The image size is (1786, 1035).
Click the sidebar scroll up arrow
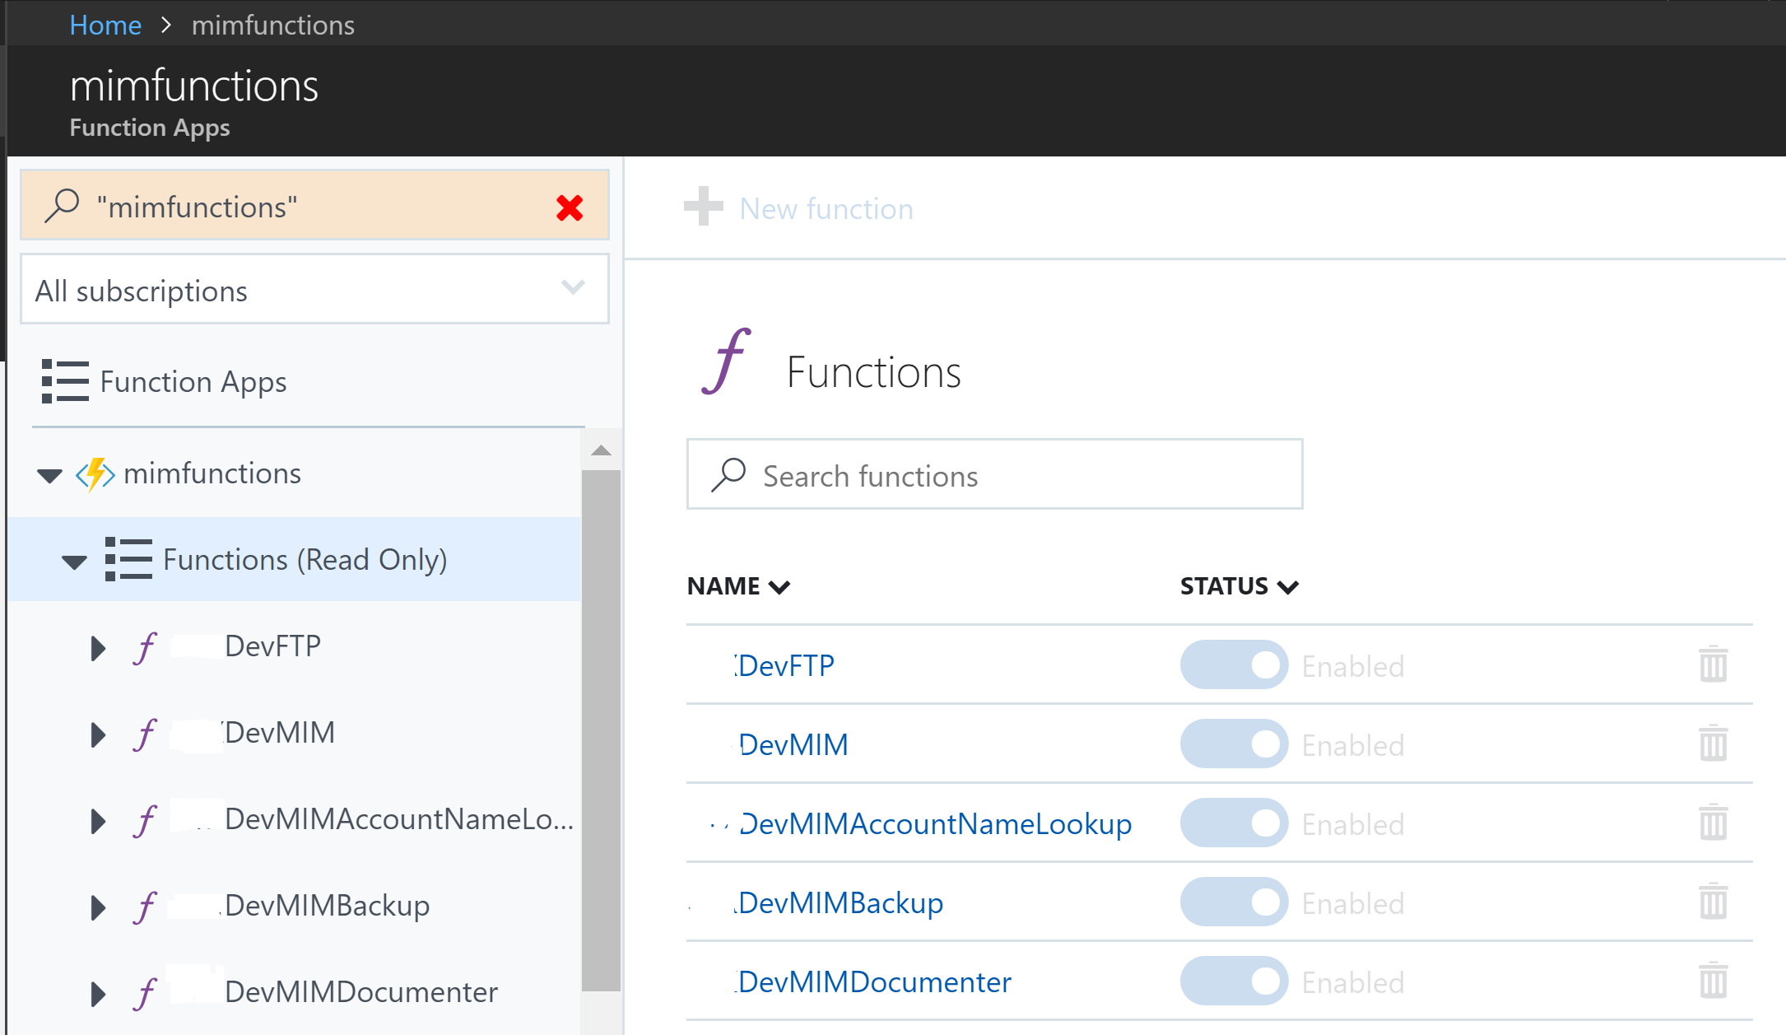pos(601,450)
